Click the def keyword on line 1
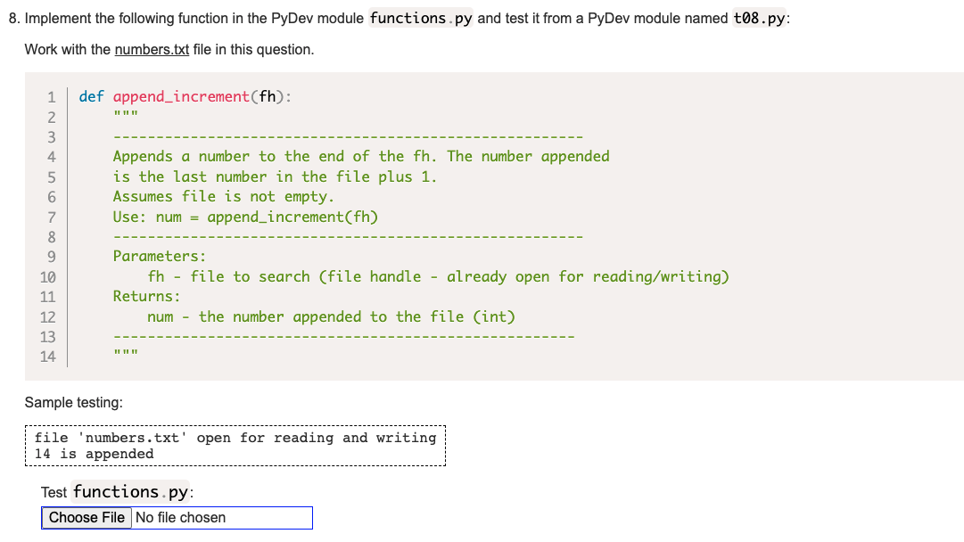Viewport: 964px width, 542px height. click(x=91, y=95)
